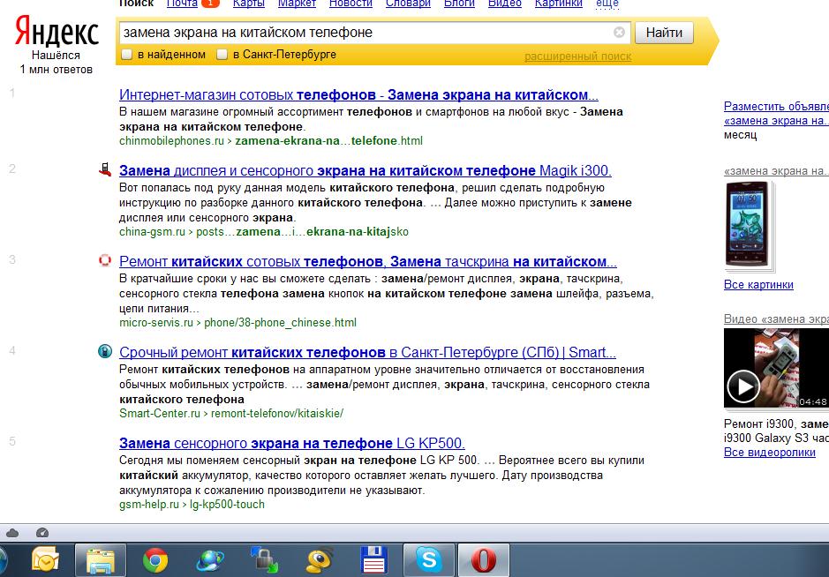Open 'Все картинки' link
Viewport: 829px width, 577px height.
[758, 285]
